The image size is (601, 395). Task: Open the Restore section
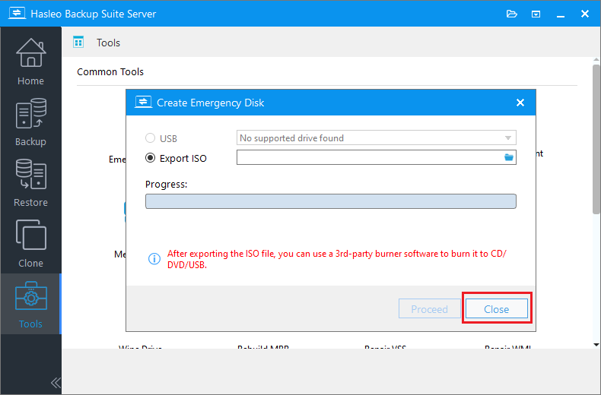tap(30, 182)
